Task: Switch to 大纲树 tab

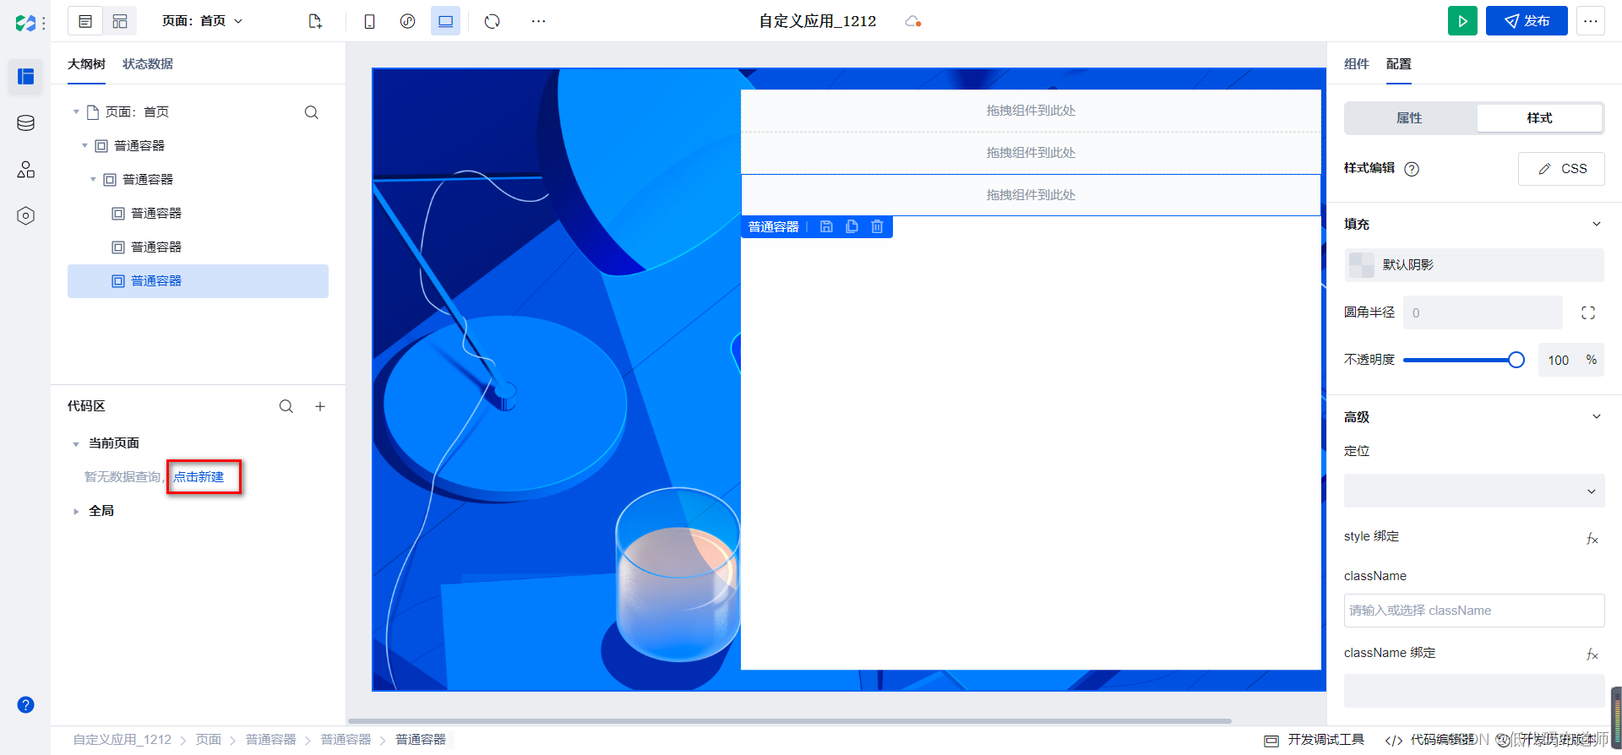Action: (86, 64)
